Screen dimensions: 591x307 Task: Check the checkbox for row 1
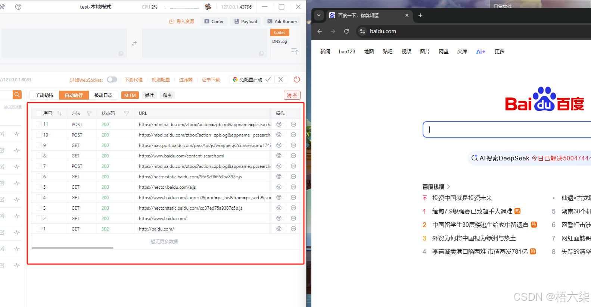(39, 229)
